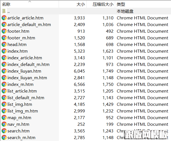Sort files by 大小 column header

[81, 4]
